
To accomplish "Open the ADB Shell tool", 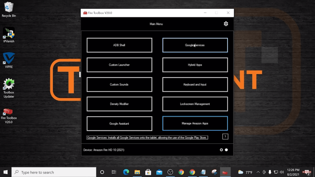I will click(x=119, y=45).
